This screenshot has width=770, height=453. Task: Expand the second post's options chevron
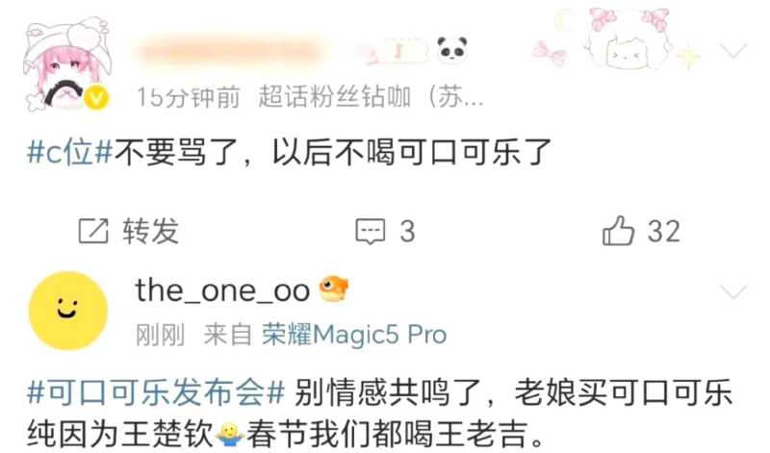(x=733, y=292)
